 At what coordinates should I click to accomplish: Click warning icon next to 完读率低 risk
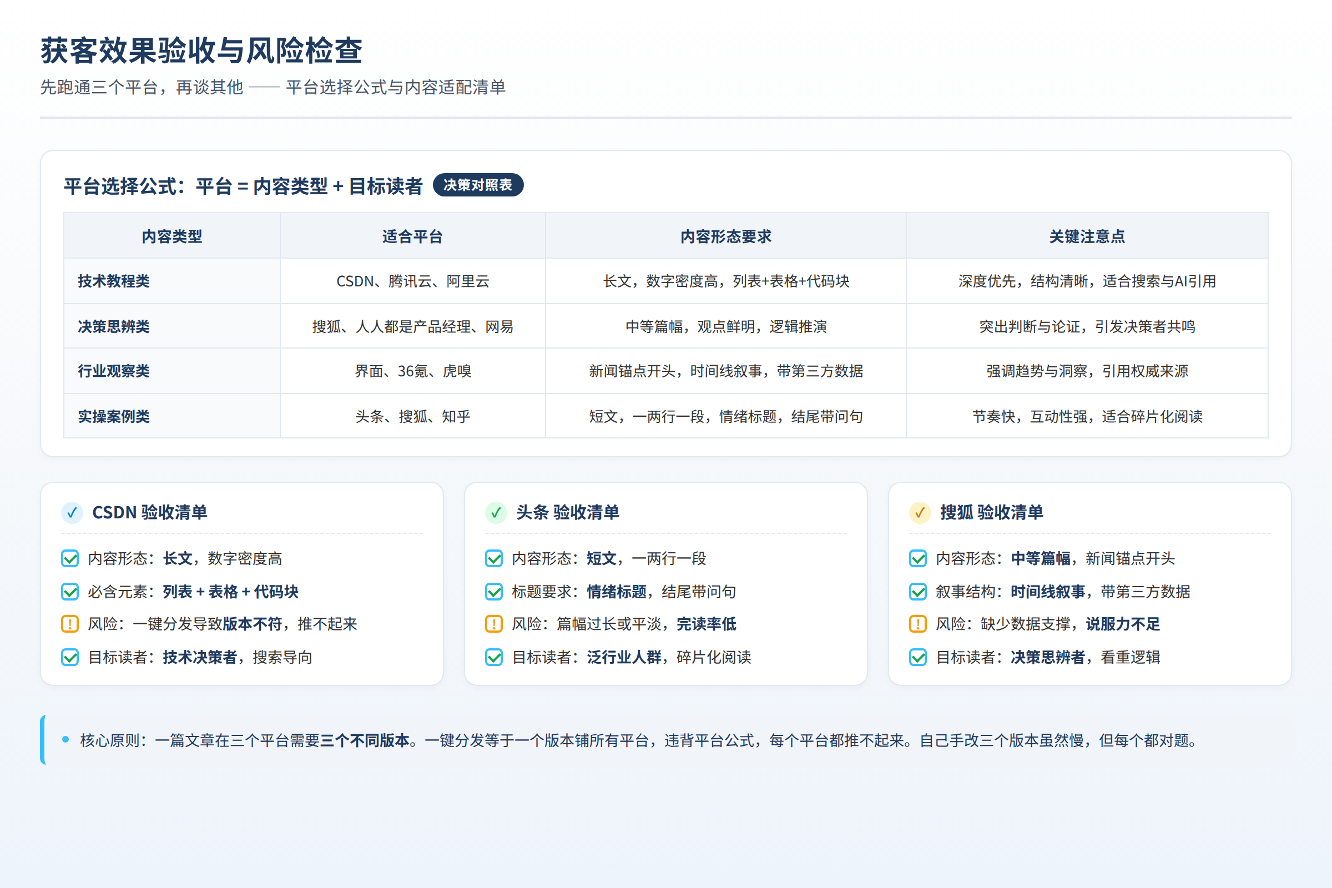point(494,624)
